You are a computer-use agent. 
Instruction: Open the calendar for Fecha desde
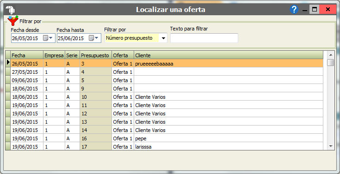(x=48, y=38)
